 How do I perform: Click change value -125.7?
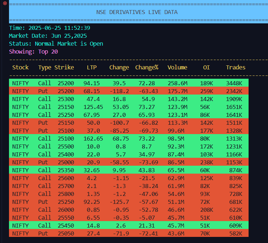click(119, 202)
